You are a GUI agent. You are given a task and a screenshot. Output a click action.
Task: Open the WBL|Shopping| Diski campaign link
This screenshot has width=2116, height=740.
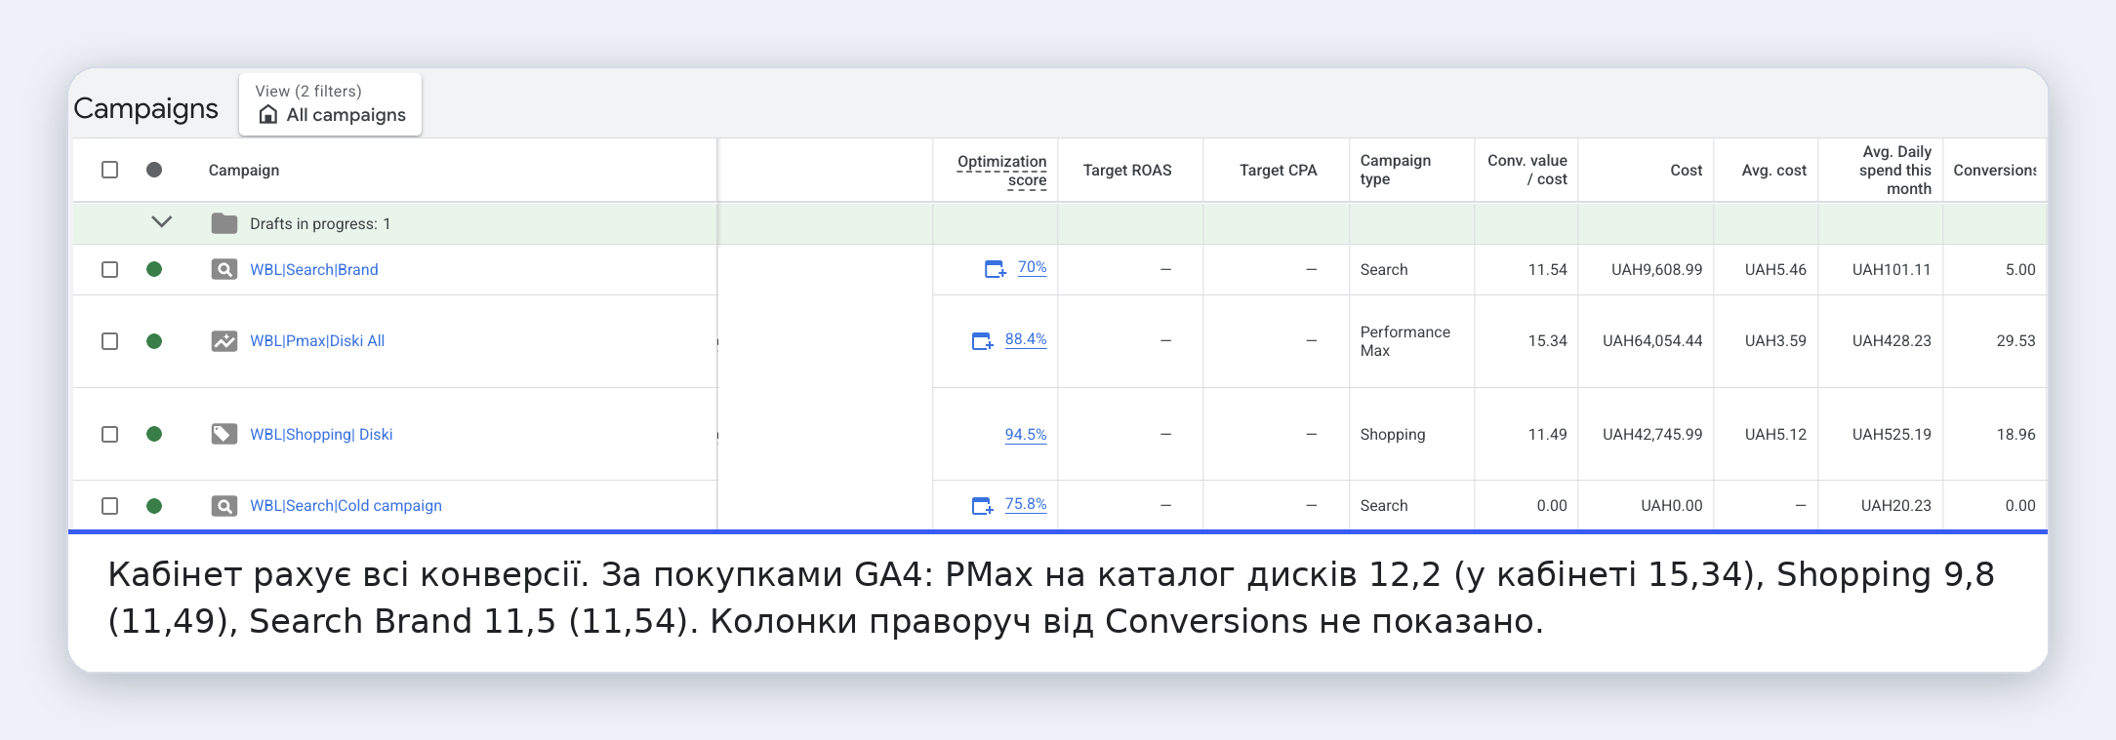pyautogui.click(x=321, y=435)
